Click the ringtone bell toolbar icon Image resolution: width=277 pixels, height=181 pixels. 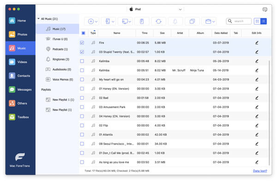pos(175,21)
